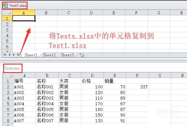Select price cell 130

(92, 120)
